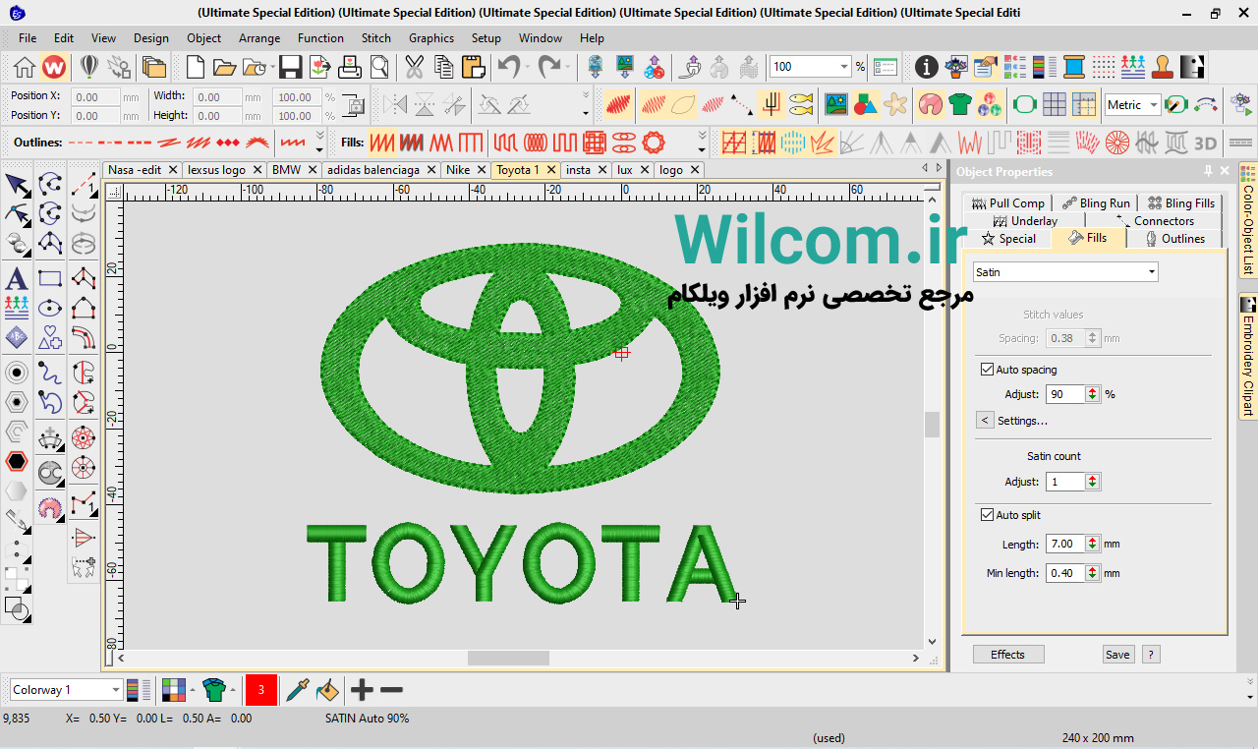Click the Redo arrow
Image resolution: width=1258 pixels, height=749 pixels.
pyautogui.click(x=548, y=67)
